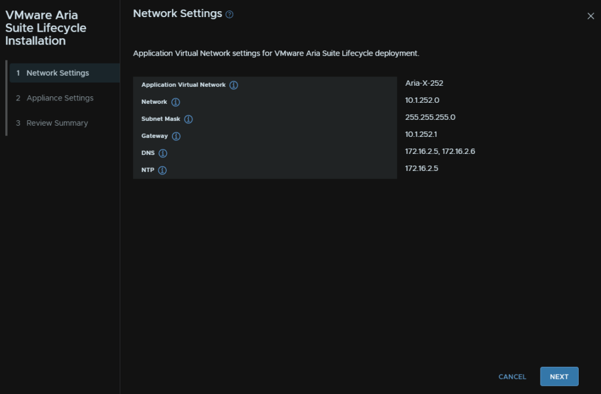This screenshot has height=394, width=601.
Task: Click the Gateway field label
Action: 154,136
